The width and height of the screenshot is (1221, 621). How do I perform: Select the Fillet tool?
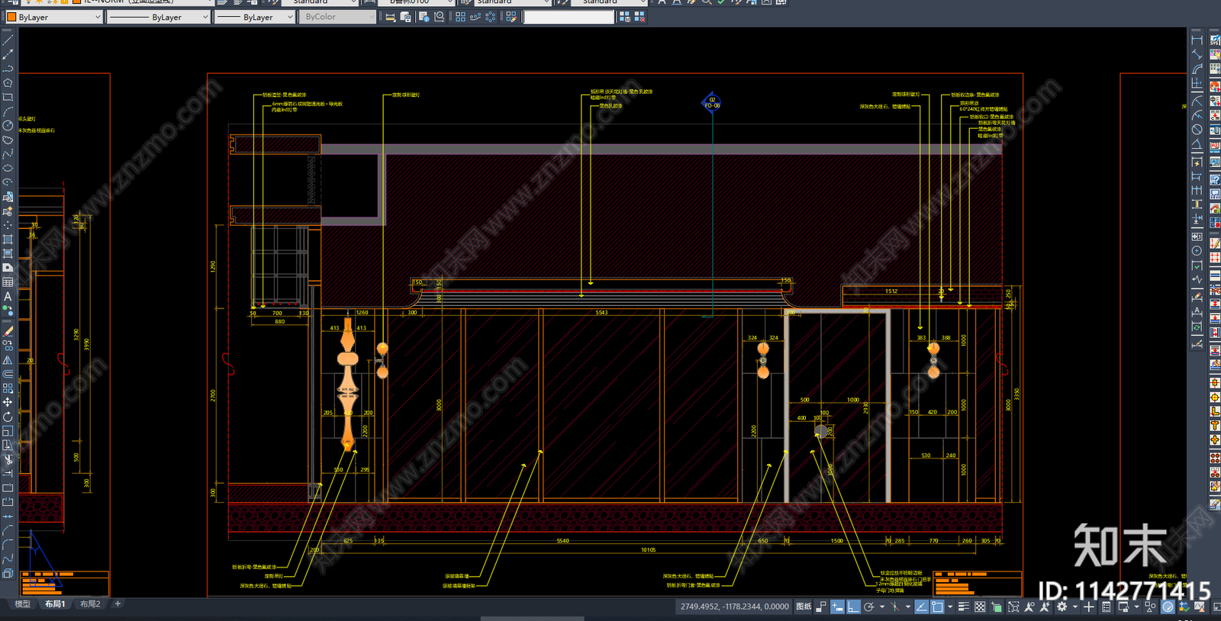(8, 544)
